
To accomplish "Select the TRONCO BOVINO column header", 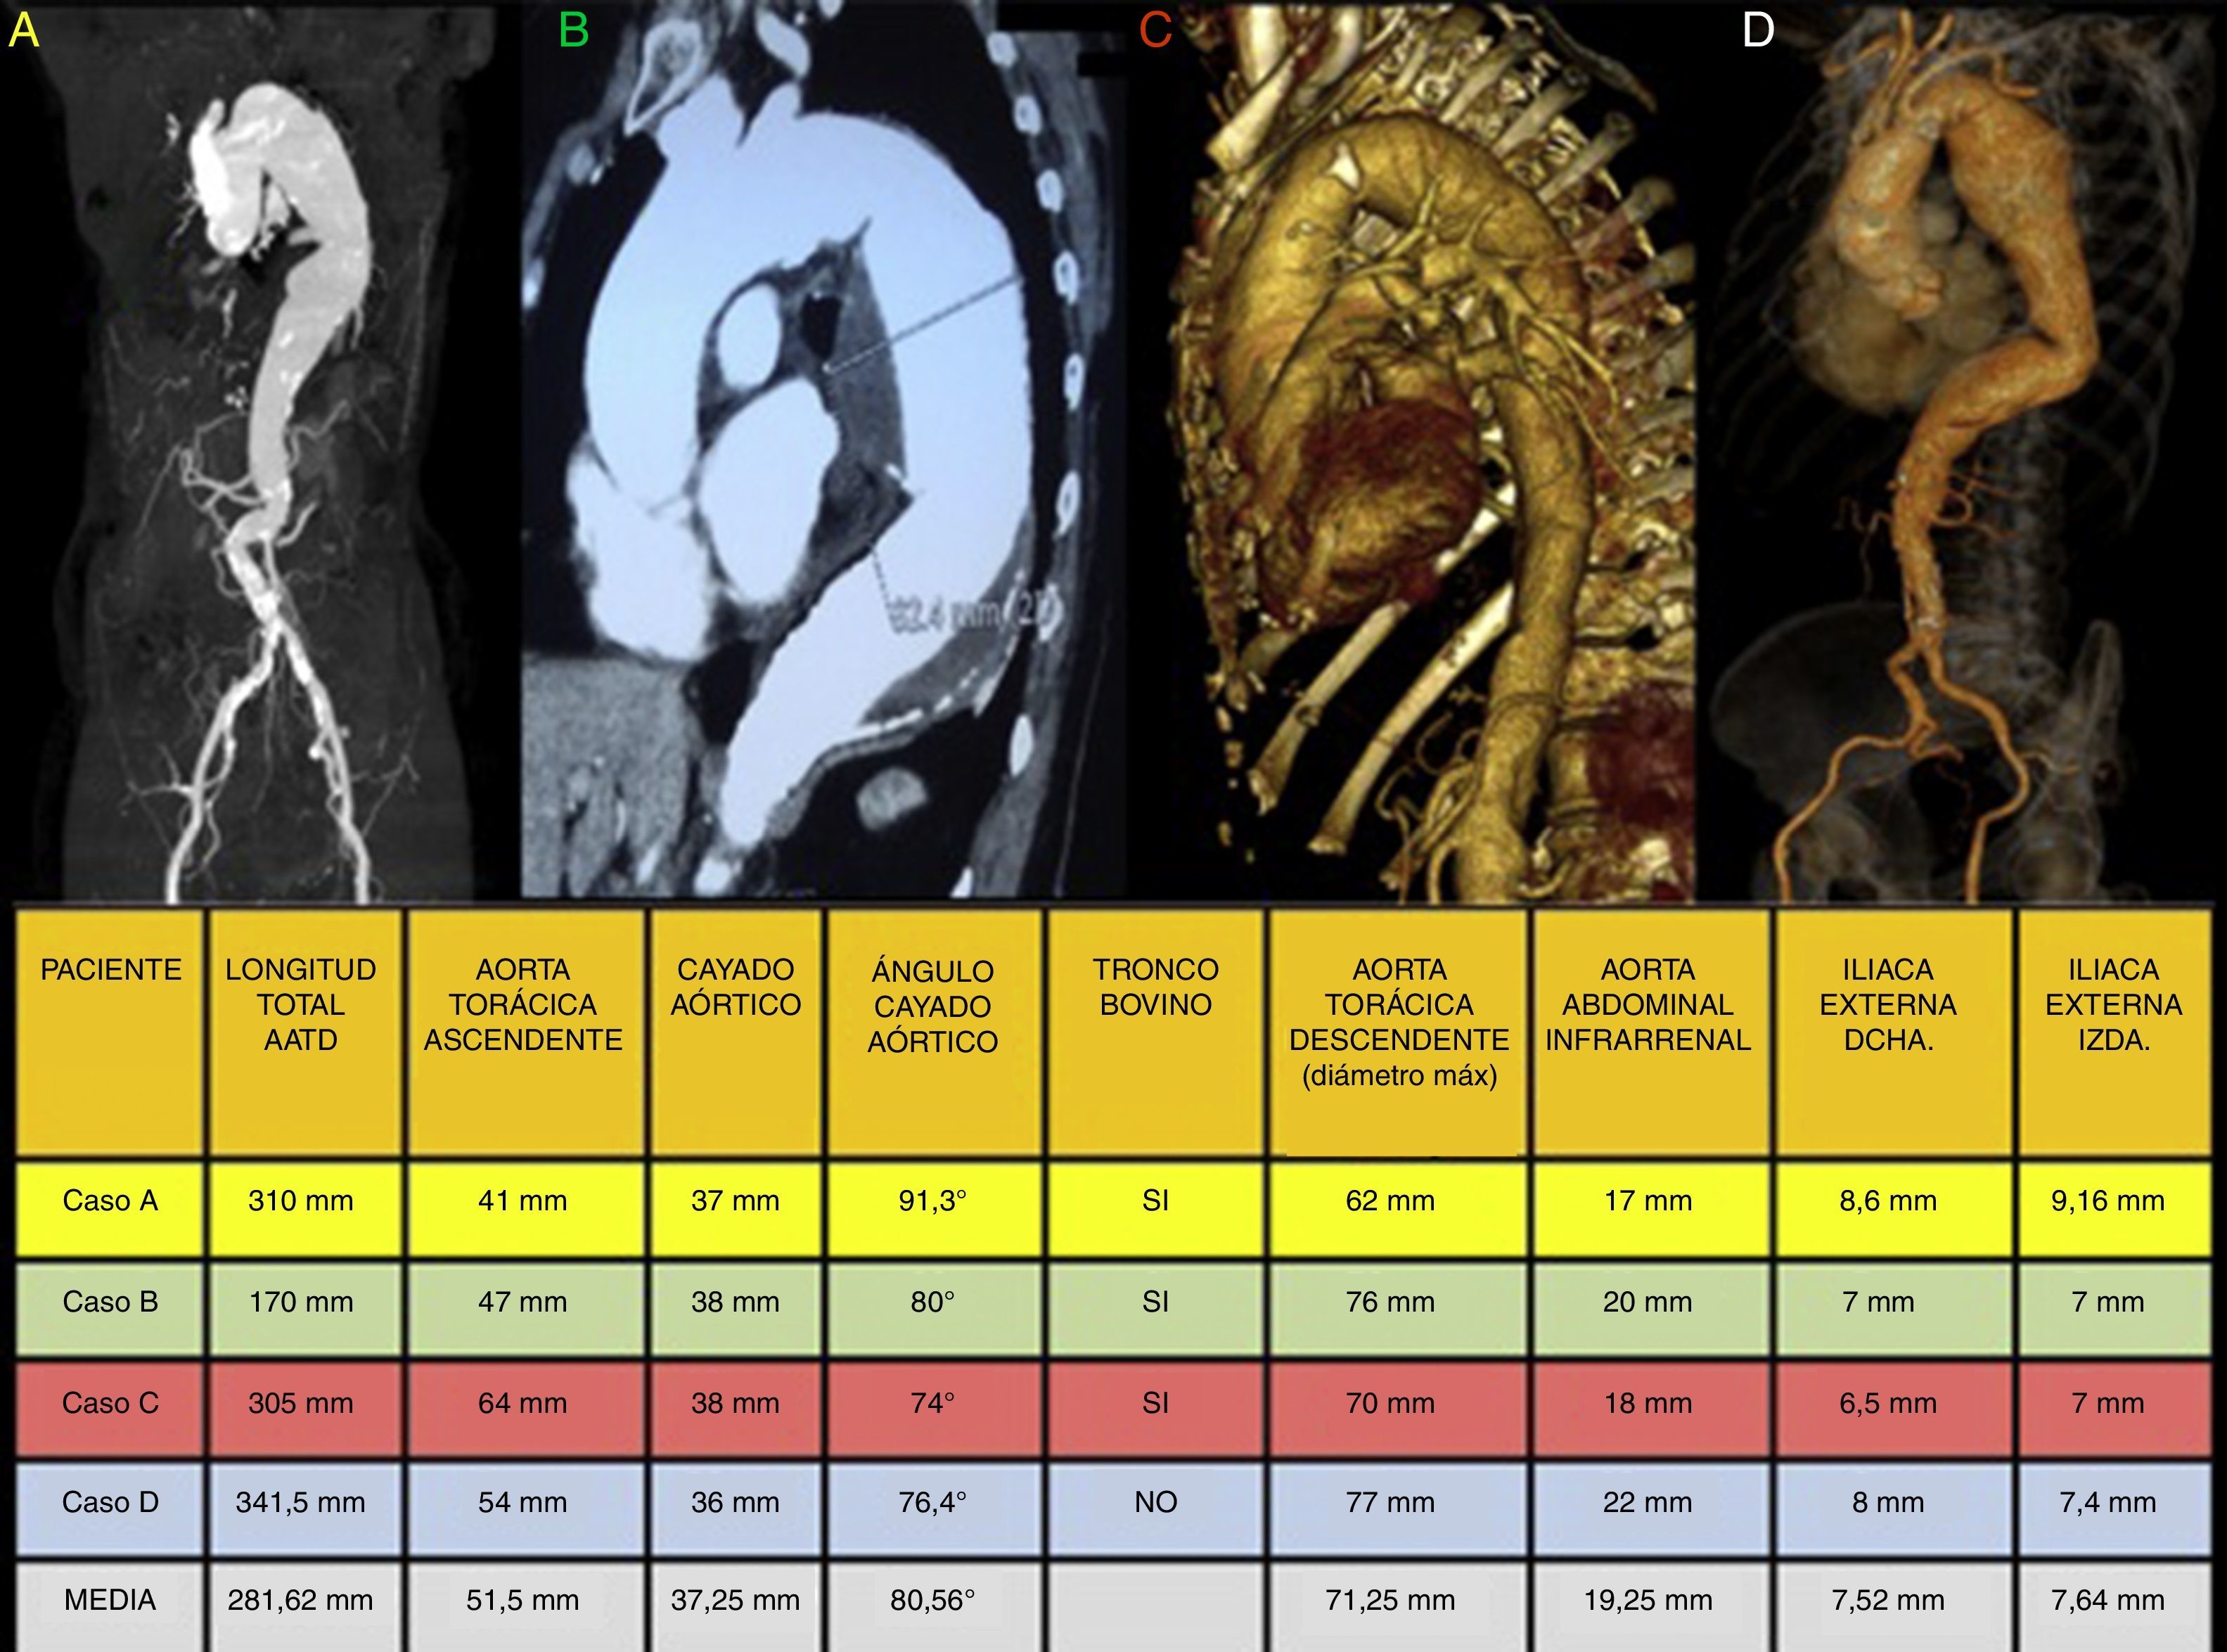I will click(1155, 987).
